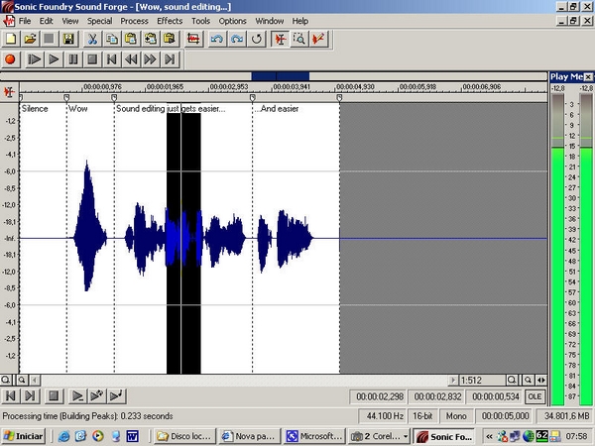Click the Mix paste icon

[x=151, y=39]
